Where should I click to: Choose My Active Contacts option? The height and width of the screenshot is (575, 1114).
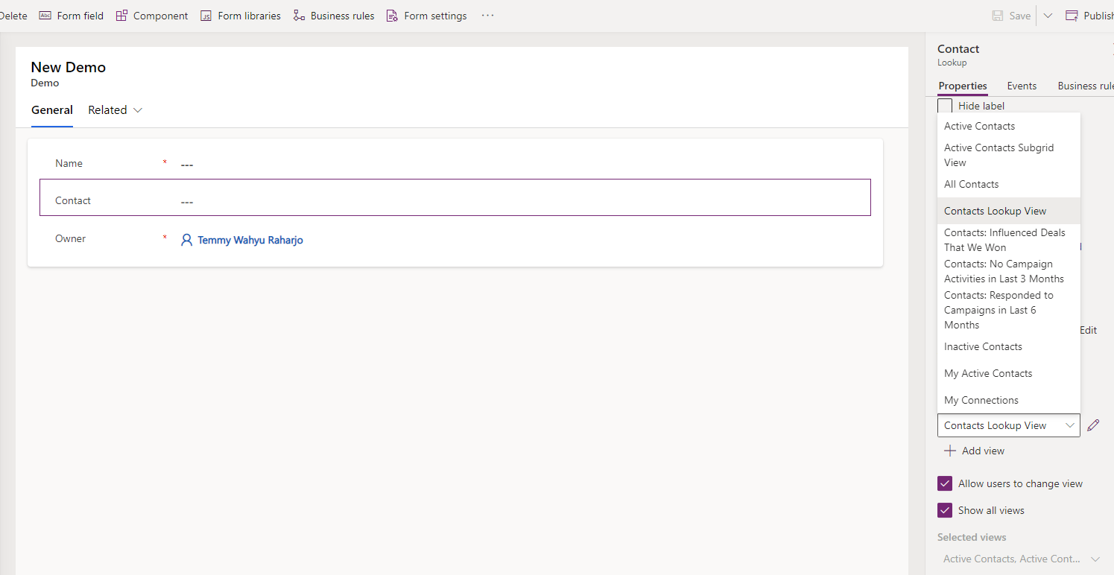(x=1008, y=373)
